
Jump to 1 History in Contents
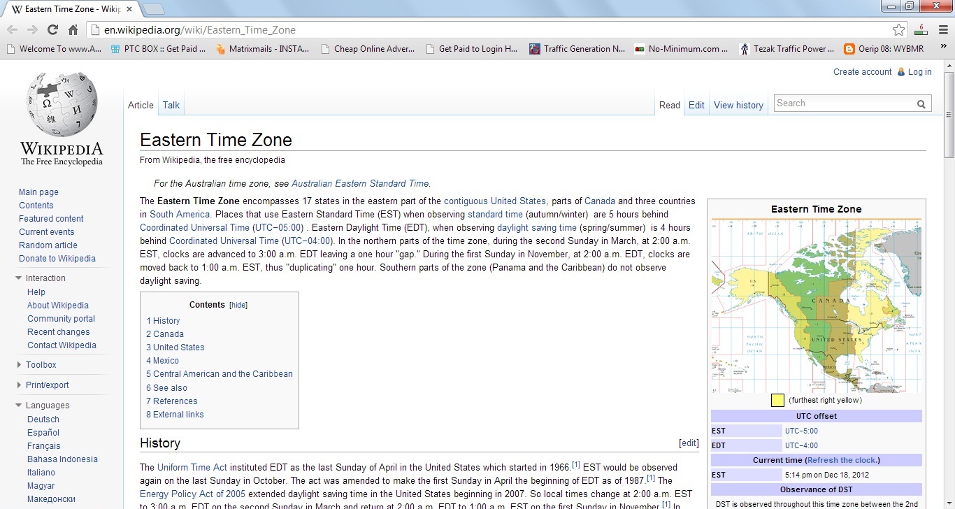click(x=163, y=321)
